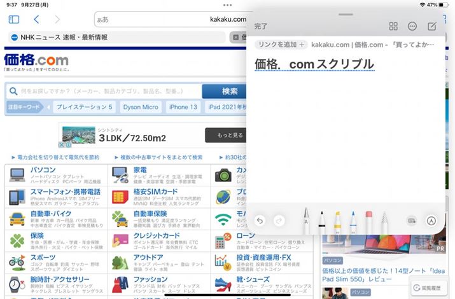Tap the 格安SIMカード SIM icon
455x299 pixels.
coord(120,197)
